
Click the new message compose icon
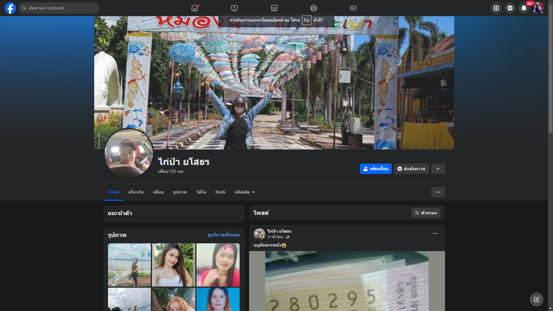coord(536,299)
